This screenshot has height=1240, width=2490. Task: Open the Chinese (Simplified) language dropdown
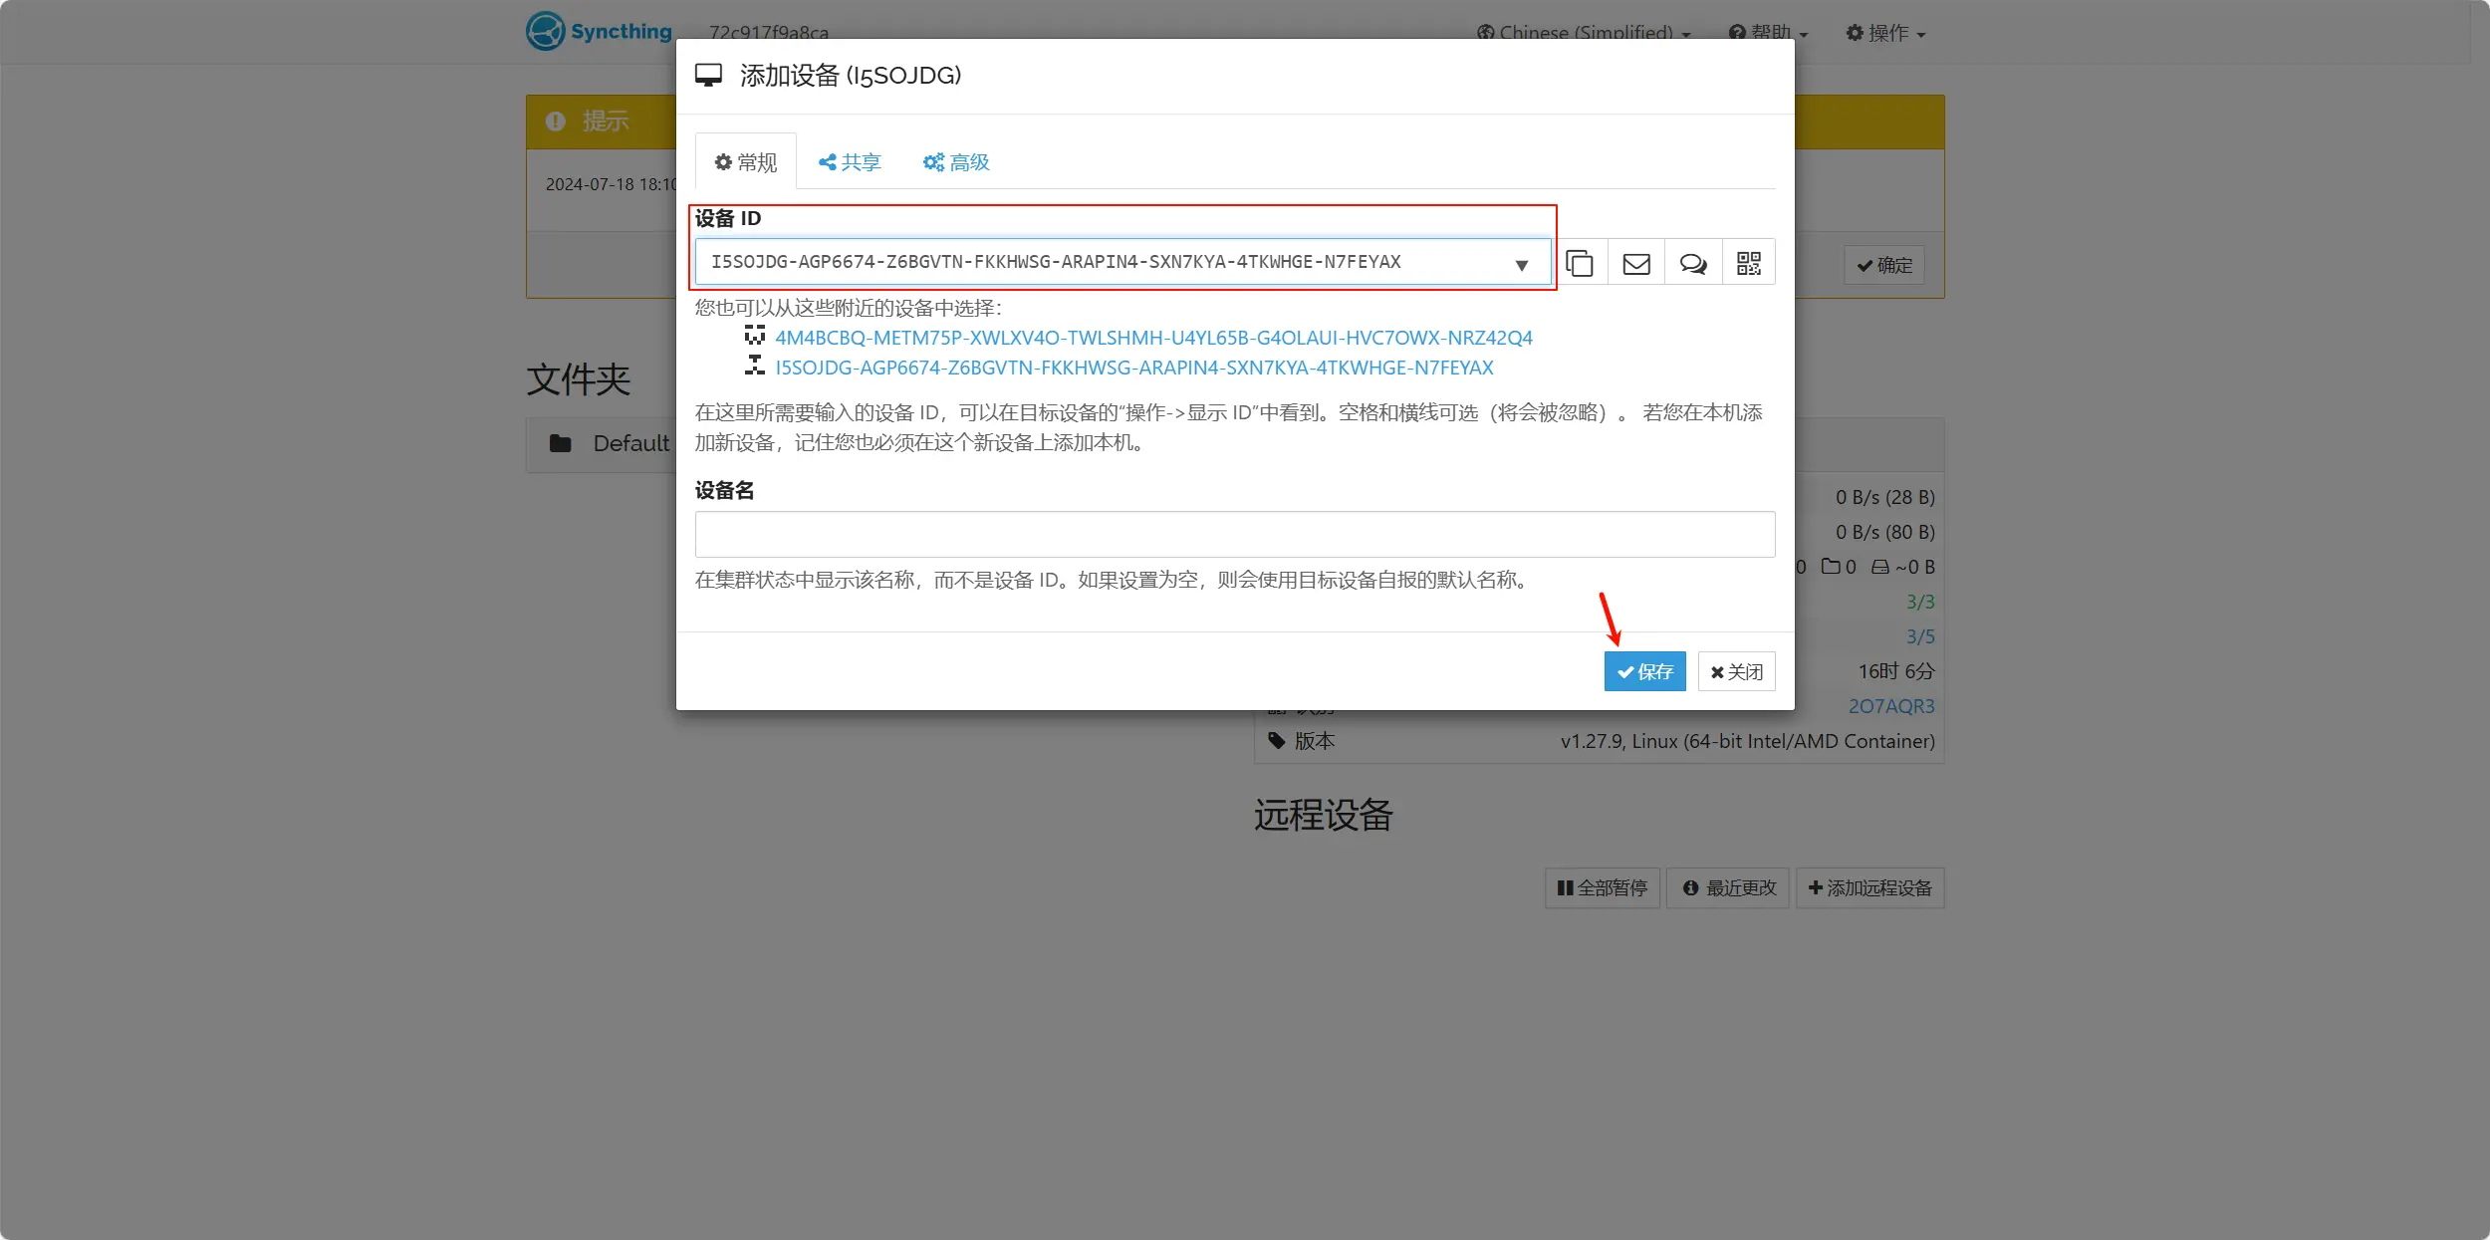click(1580, 32)
